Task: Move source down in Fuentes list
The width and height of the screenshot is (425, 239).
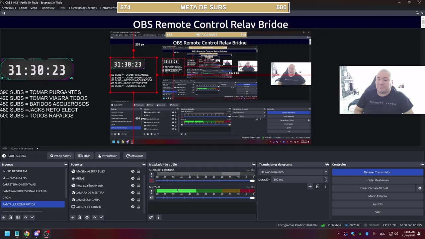Action: pyautogui.click(x=101, y=217)
